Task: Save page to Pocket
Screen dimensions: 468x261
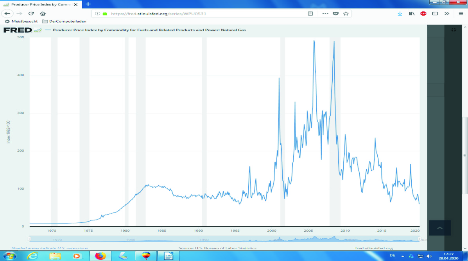Action: tap(335, 13)
